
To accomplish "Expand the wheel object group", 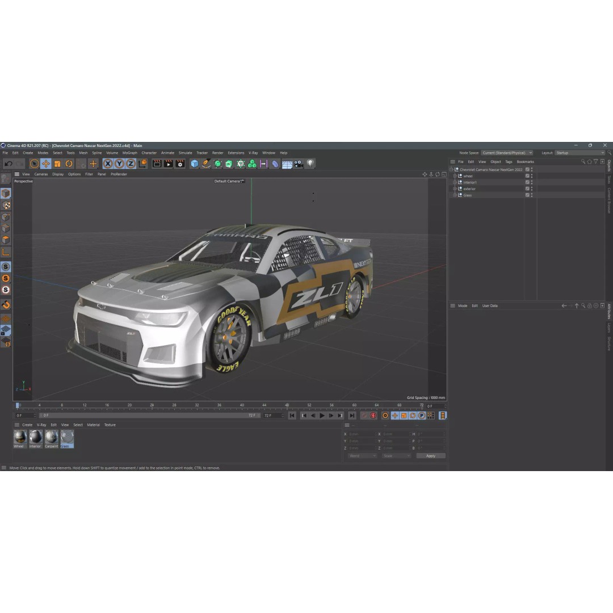I will pos(455,176).
